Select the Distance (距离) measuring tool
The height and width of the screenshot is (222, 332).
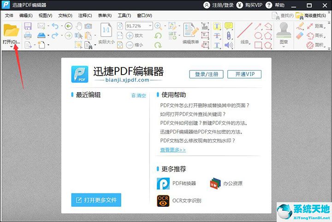(x=316, y=26)
